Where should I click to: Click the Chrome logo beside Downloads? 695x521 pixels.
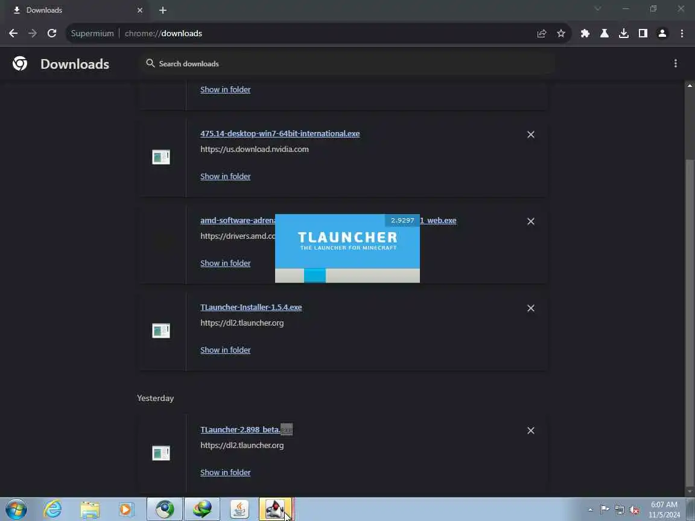(x=20, y=63)
